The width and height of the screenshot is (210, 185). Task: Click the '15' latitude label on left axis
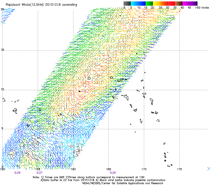point(2,50)
